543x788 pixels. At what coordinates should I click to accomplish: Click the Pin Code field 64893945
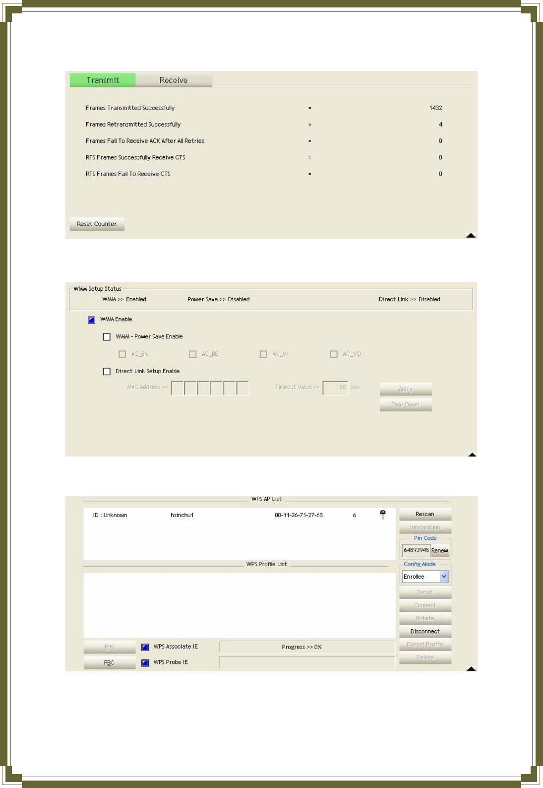click(x=416, y=550)
